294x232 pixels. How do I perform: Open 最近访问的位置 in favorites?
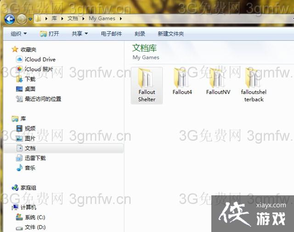click(43, 99)
